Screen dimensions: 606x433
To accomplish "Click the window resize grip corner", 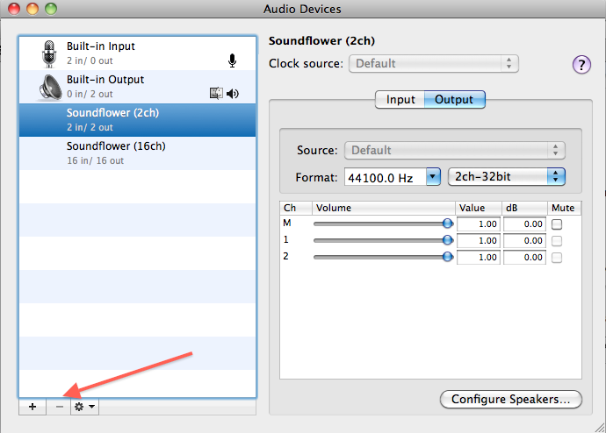I will point(600,427).
